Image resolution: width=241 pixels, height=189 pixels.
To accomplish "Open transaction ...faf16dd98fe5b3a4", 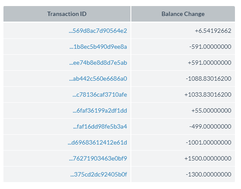I will [x=100, y=126].
